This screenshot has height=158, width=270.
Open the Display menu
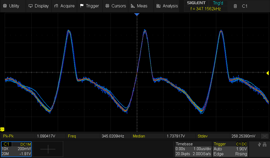tap(38, 6)
